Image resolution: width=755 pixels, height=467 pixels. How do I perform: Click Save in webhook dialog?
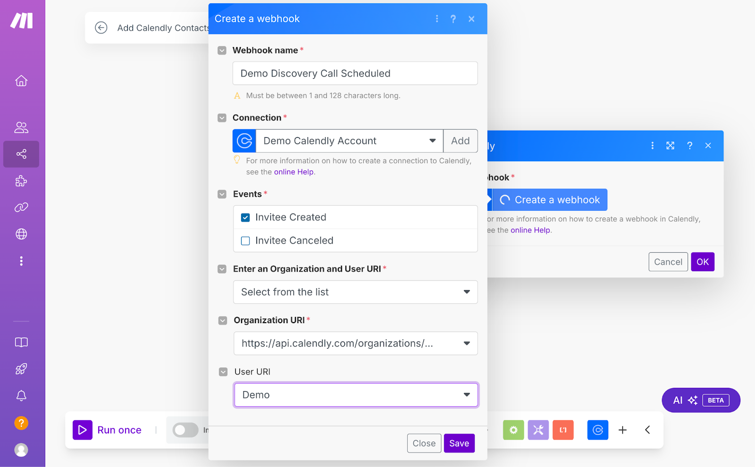pos(459,443)
